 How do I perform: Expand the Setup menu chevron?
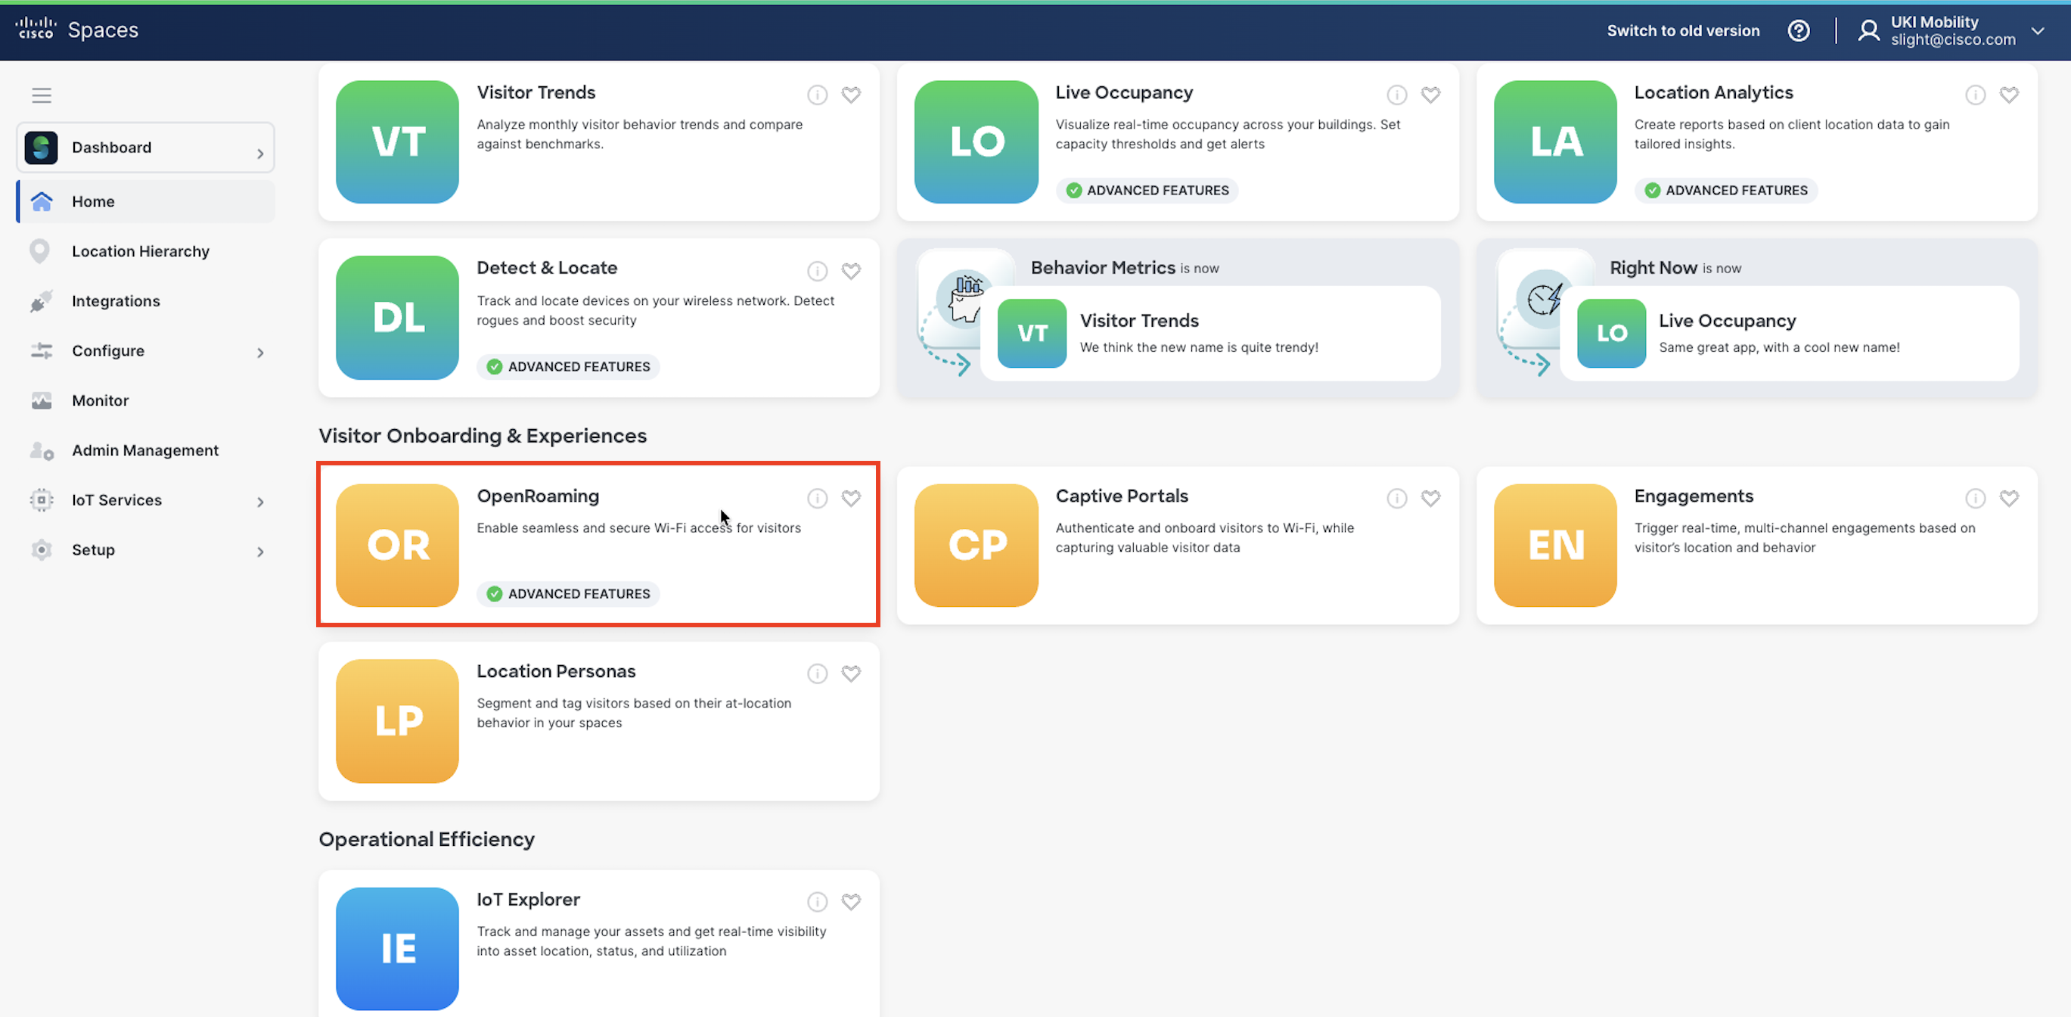259,552
